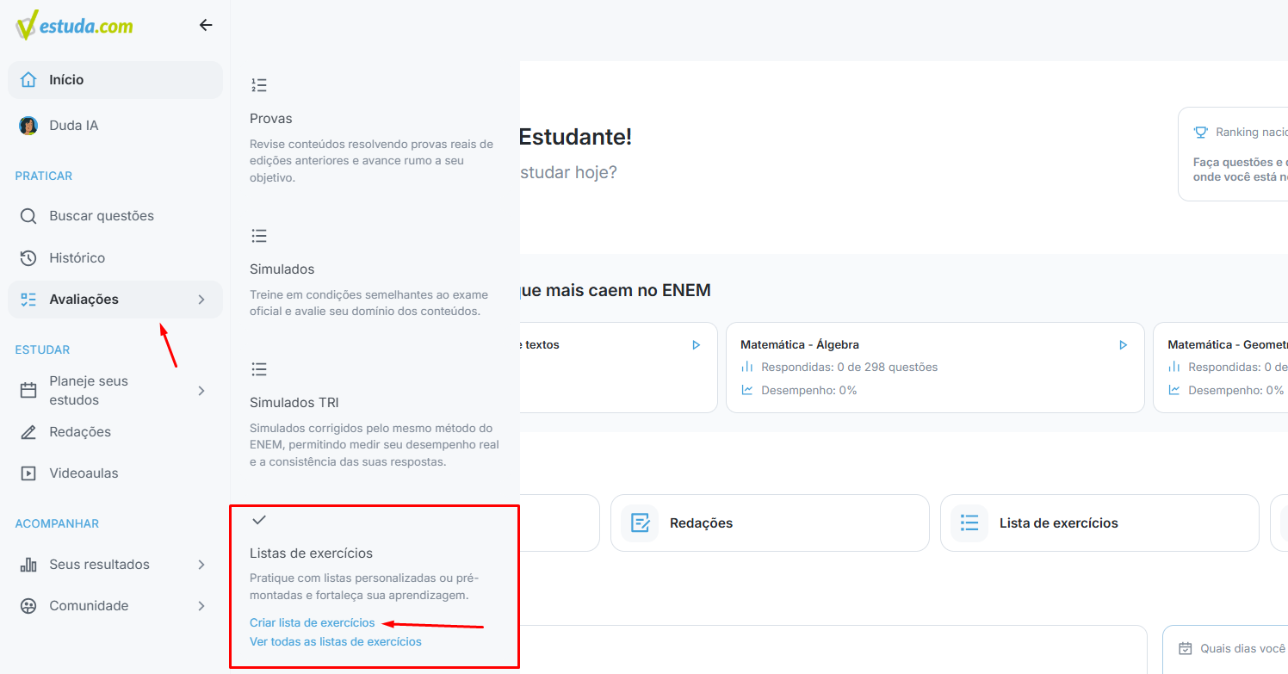The height and width of the screenshot is (674, 1288).
Task: Click Ver todas as listas de exercícios
Action: (x=336, y=642)
